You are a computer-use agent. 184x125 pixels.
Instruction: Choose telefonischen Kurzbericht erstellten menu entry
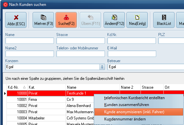point(139,98)
